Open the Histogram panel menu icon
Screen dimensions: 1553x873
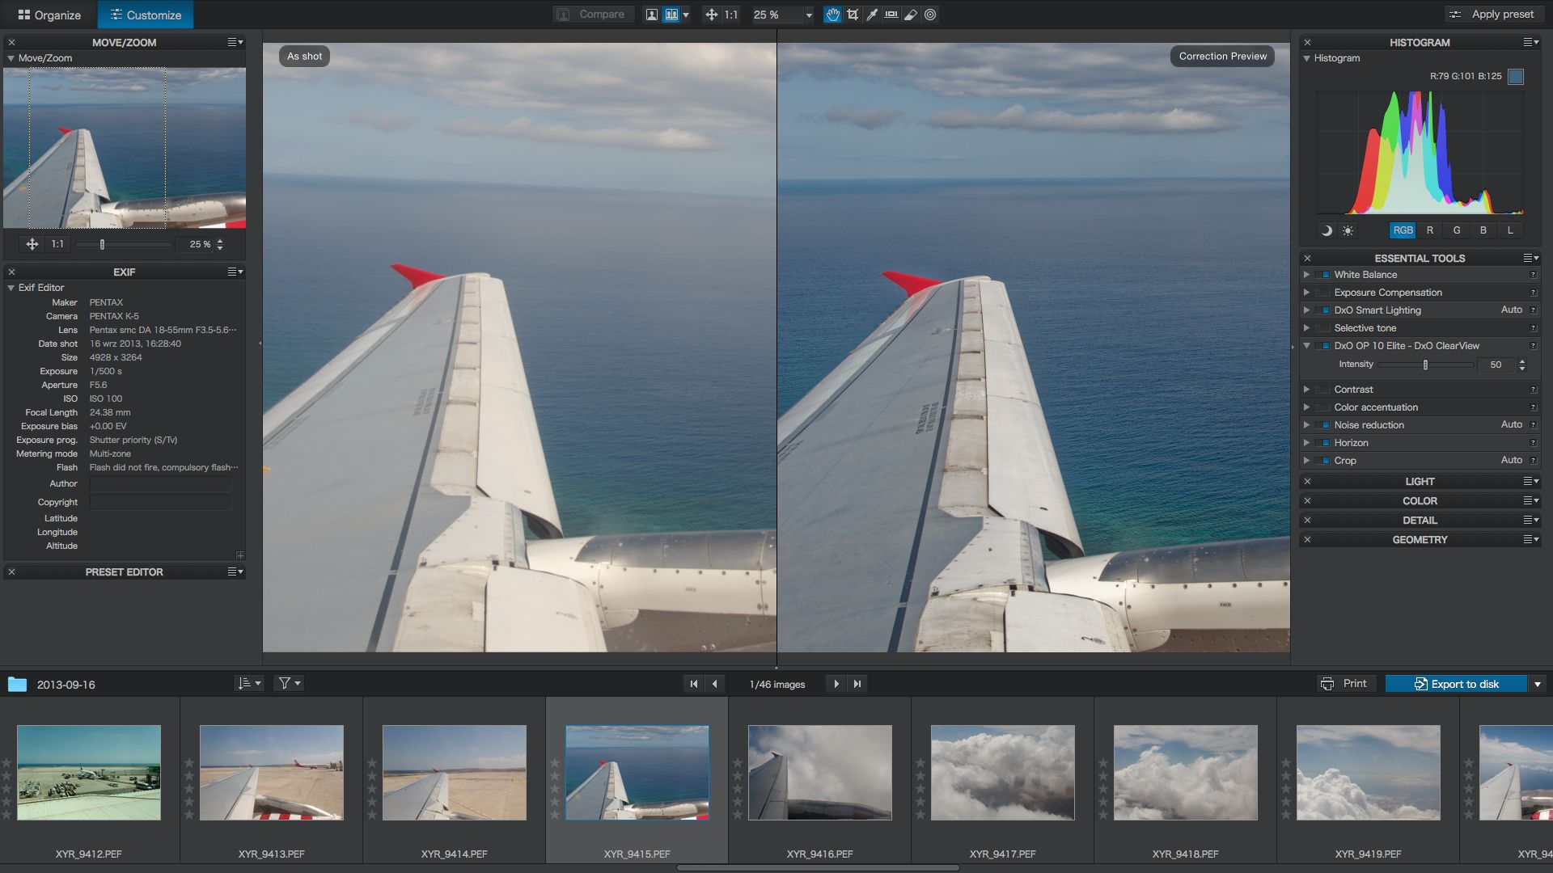[x=1530, y=42]
